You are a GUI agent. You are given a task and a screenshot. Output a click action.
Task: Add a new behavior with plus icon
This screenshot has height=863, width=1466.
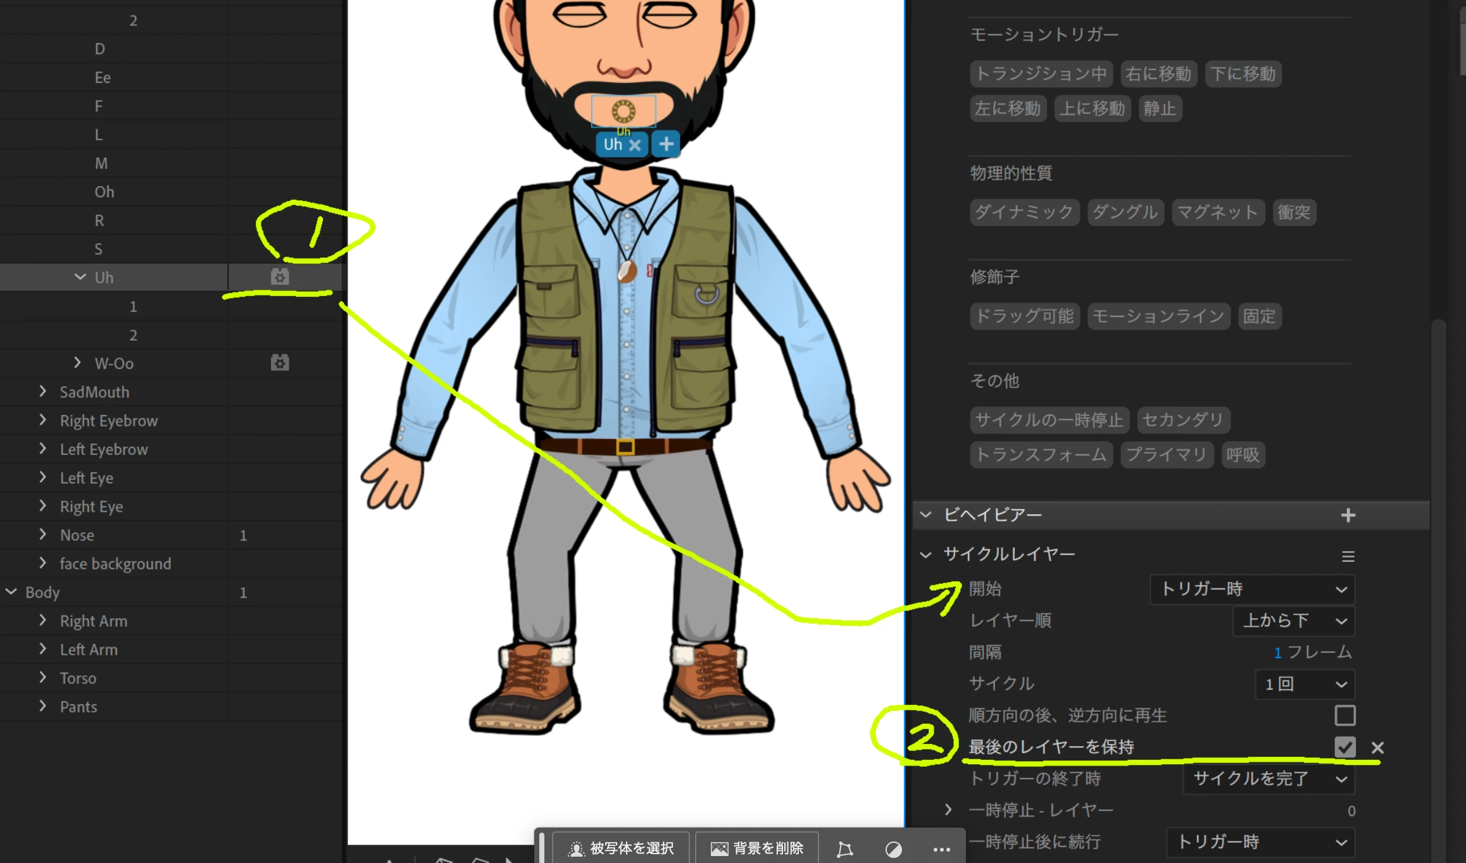coord(1348,515)
